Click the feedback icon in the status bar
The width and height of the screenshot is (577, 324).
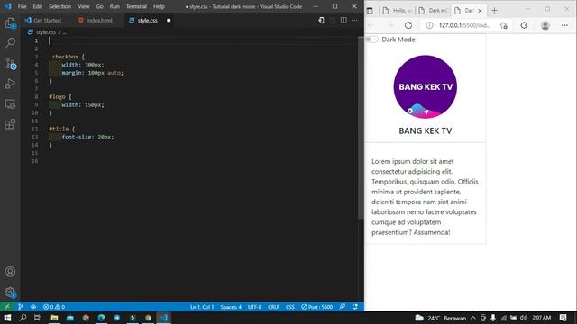[x=343, y=307]
